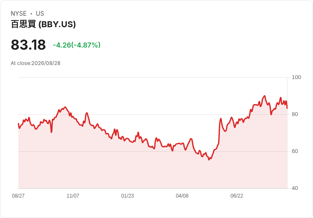Click the At close:2026/08/28 date text
The width and height of the screenshot is (313, 218).
click(x=36, y=63)
